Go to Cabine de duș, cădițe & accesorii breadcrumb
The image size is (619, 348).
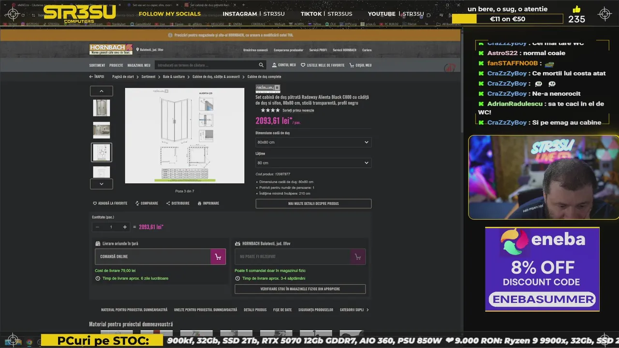[216, 76]
